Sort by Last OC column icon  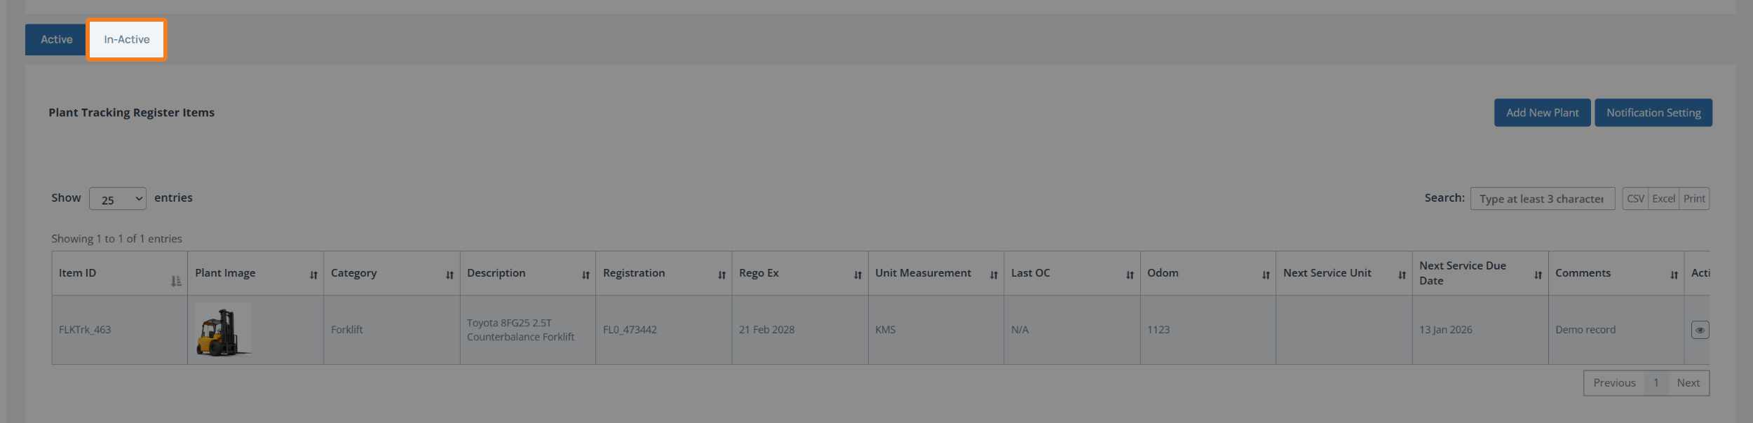[1130, 275]
